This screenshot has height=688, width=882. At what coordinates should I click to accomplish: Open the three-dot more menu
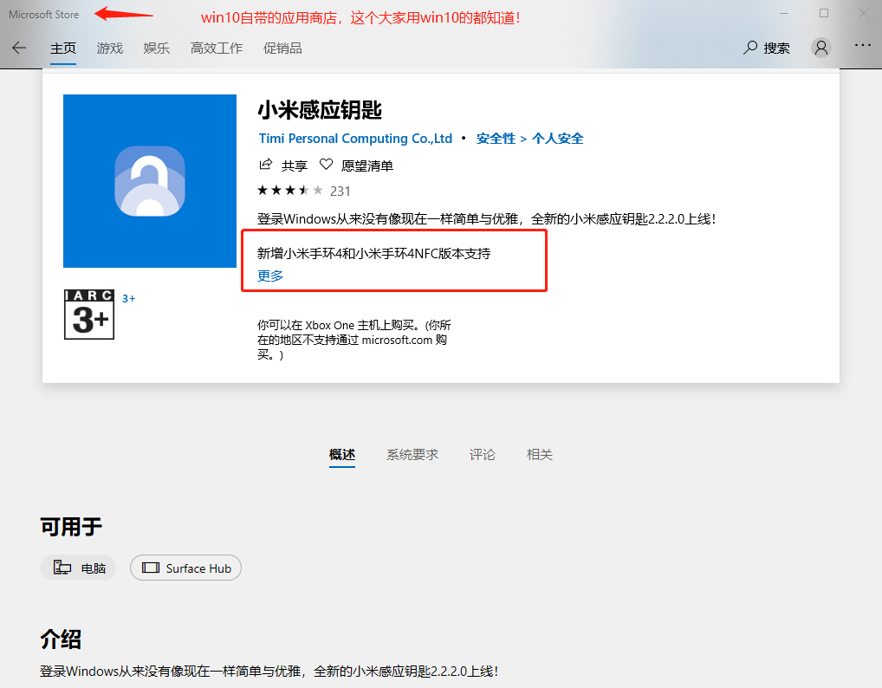[x=862, y=45]
